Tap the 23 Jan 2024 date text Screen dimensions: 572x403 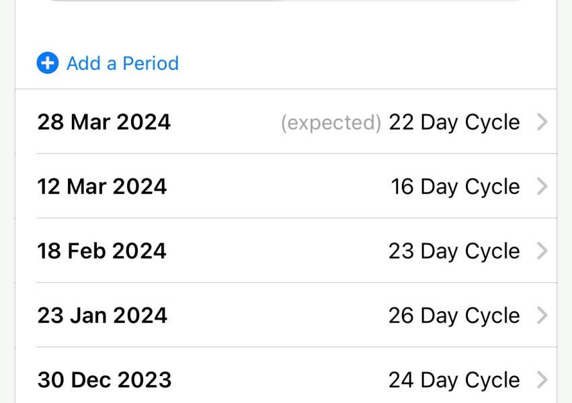click(102, 316)
